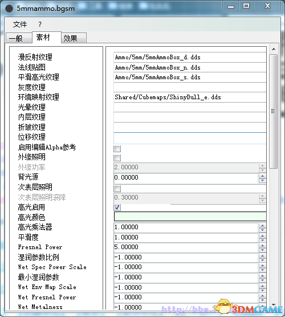Enable the 外缘照明 checkbox
This screenshot has width=285, height=317.
click(117, 158)
